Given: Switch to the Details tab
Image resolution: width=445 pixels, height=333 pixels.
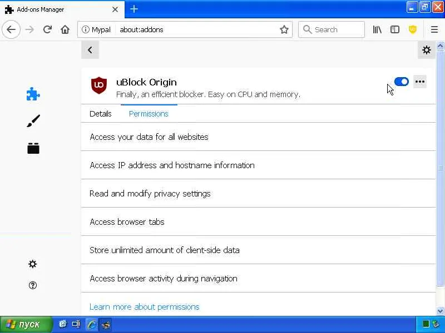Looking at the screenshot, I should click(x=101, y=114).
